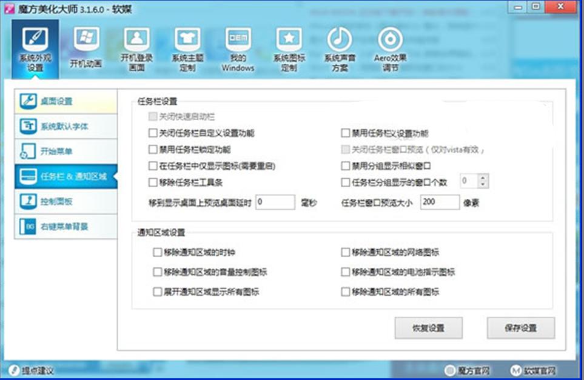Click the window count number field
This screenshot has width=584, height=380.
tap(469, 181)
